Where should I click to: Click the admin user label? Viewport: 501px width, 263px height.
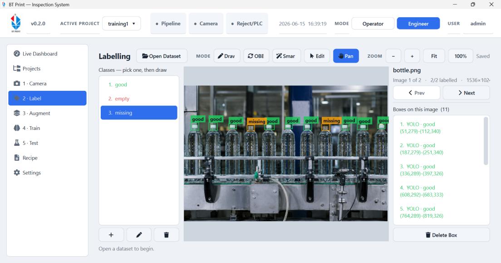coord(478,24)
